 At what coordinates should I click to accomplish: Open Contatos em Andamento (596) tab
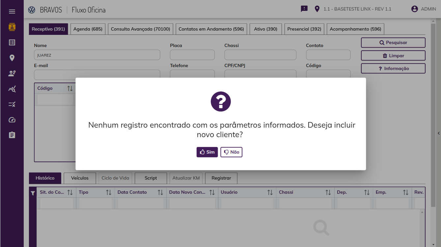coord(211,29)
